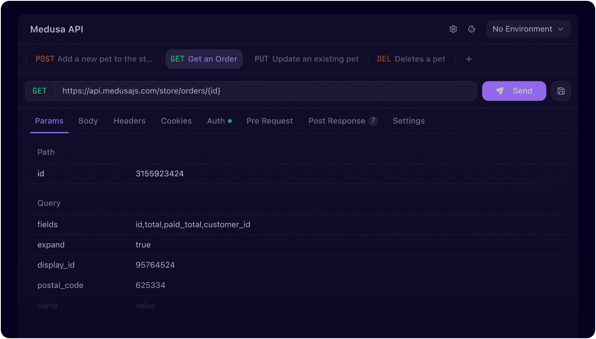Click the Query section heading
The image size is (596, 339).
pos(49,203)
